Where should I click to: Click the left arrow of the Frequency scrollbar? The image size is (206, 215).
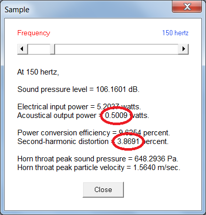coord(22,49)
